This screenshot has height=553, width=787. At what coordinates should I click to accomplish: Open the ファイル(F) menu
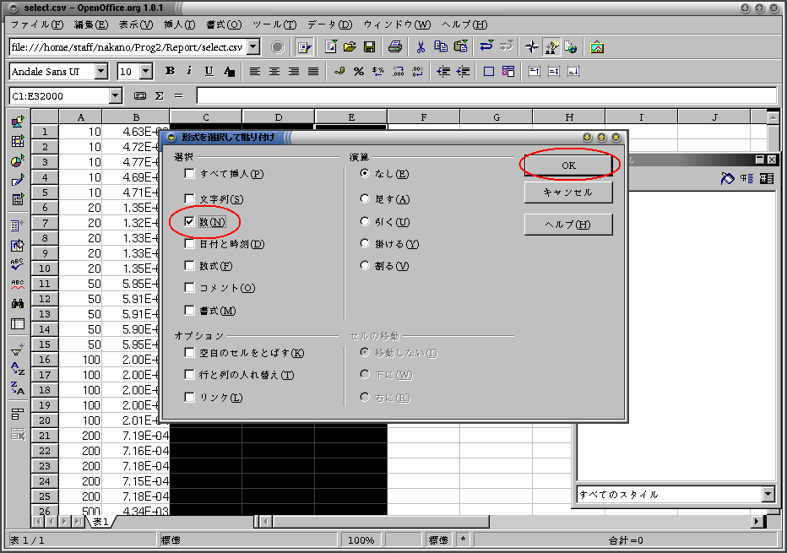click(37, 24)
